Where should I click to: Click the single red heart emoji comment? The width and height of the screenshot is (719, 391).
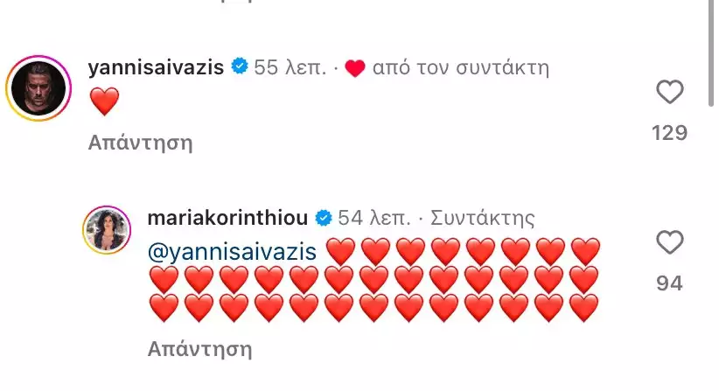coord(105,101)
